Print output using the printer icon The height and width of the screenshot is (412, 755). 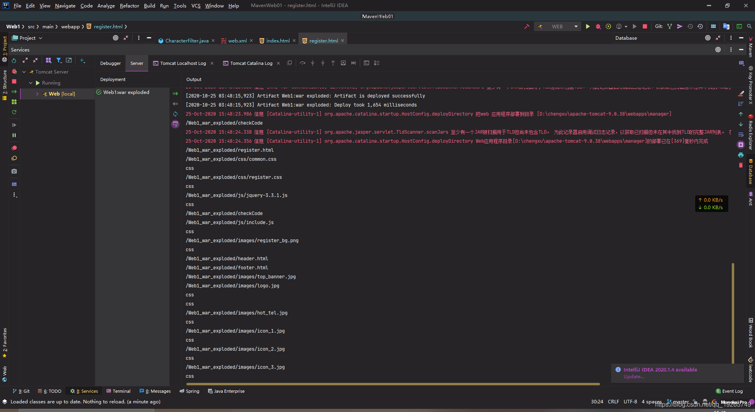point(741,155)
